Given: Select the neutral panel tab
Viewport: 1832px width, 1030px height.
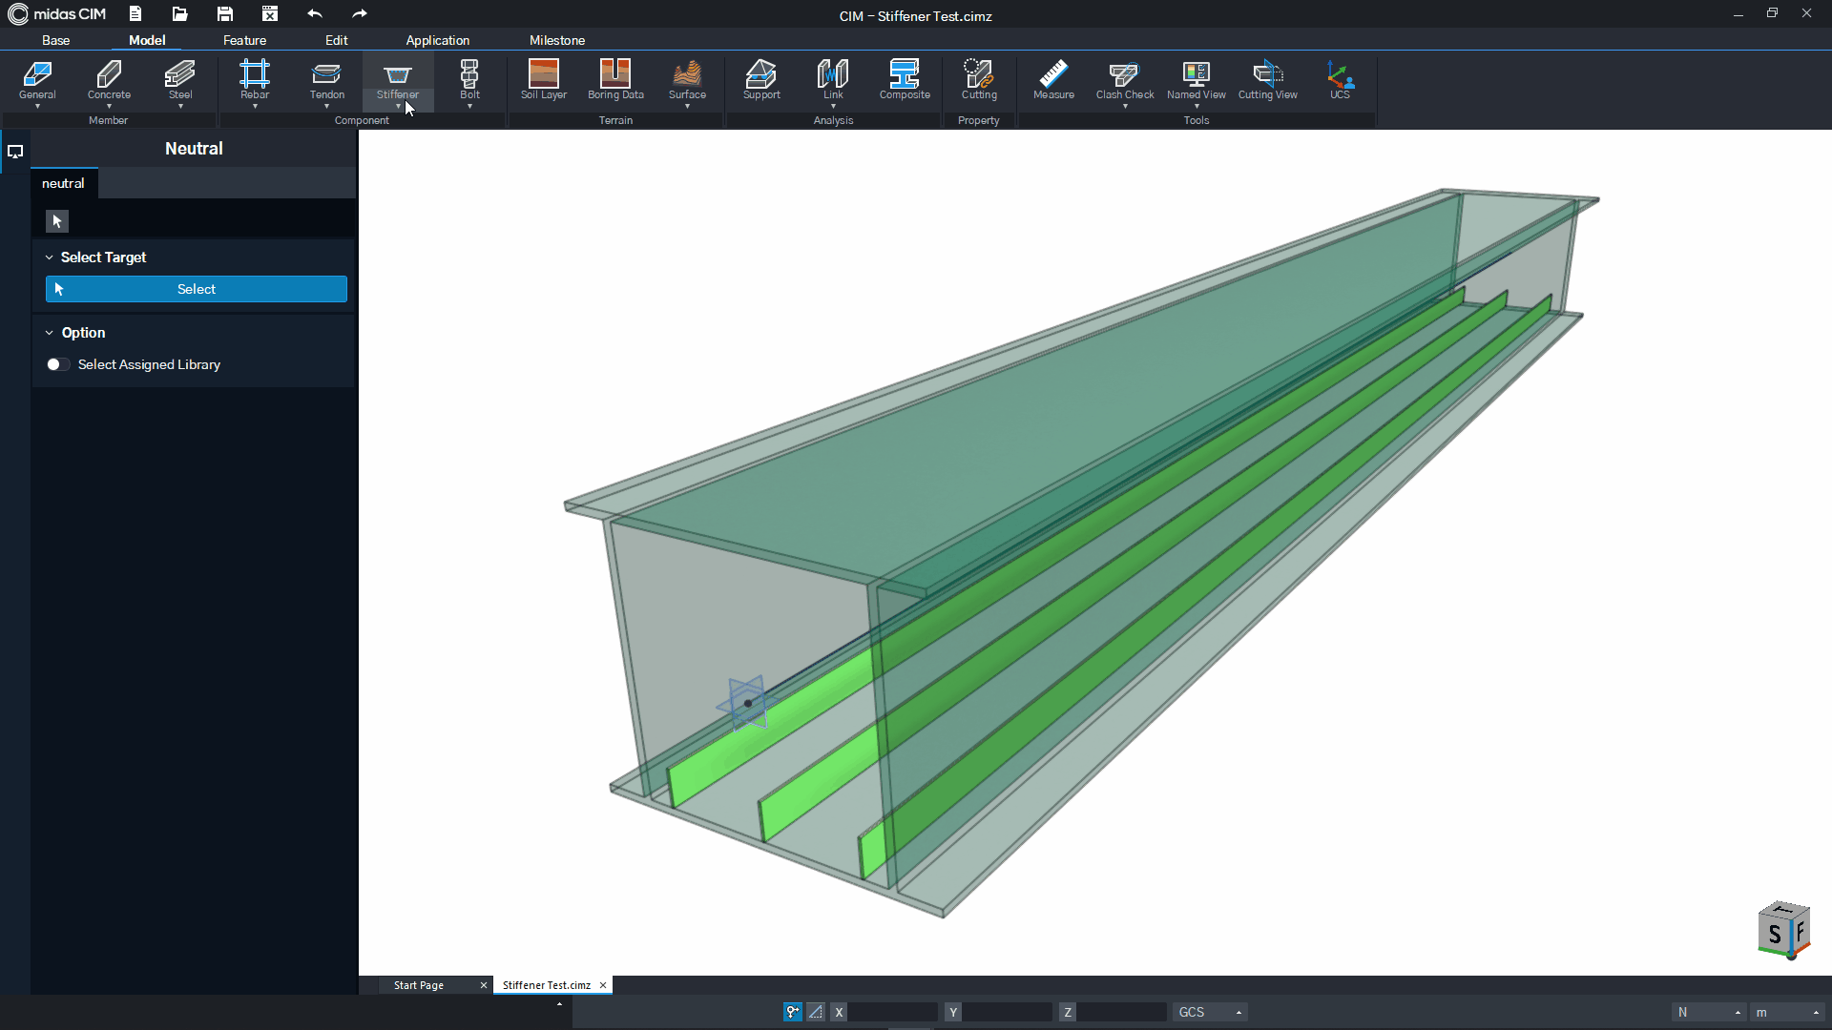Looking at the screenshot, I should click(63, 183).
